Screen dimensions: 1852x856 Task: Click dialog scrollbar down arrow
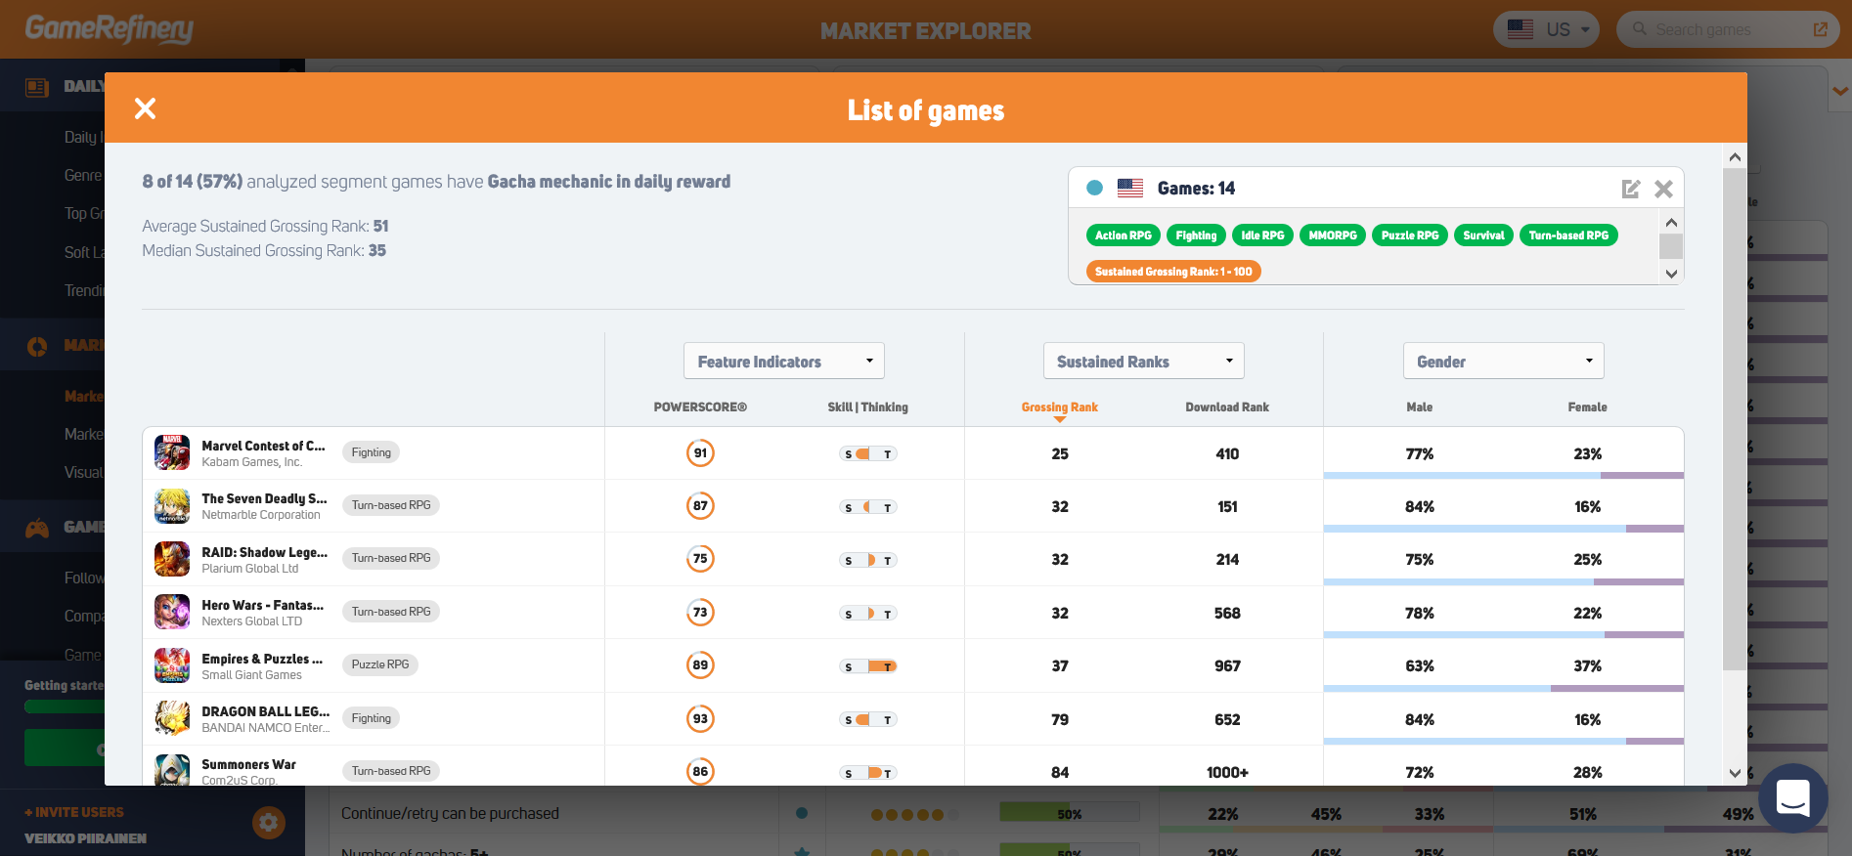pos(1735,773)
